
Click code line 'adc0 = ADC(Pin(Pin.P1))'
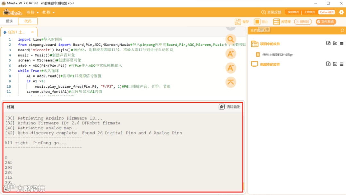[70, 66]
